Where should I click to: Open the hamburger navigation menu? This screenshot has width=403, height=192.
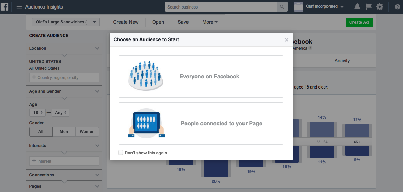[19, 7]
